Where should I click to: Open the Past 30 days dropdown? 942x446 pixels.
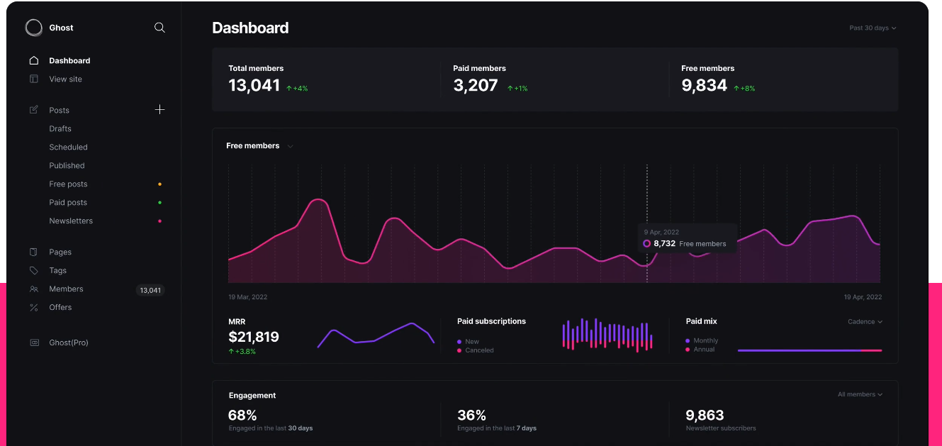(873, 28)
